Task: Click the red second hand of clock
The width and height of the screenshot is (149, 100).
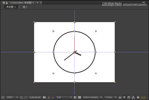Action: coord(74,44)
